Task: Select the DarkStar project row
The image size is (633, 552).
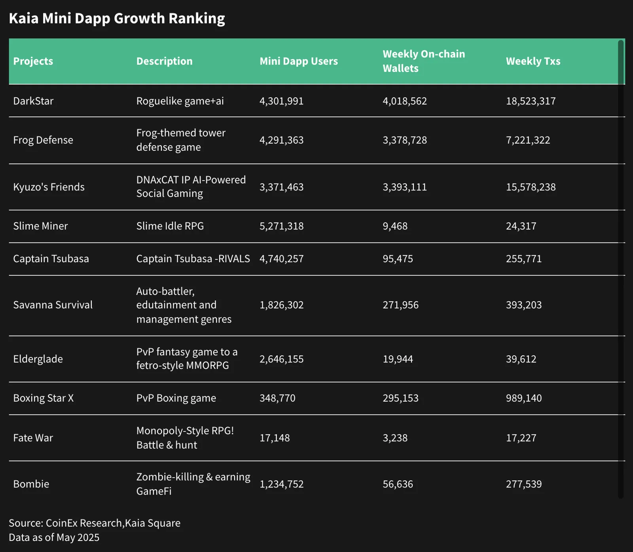Action: tap(317, 101)
